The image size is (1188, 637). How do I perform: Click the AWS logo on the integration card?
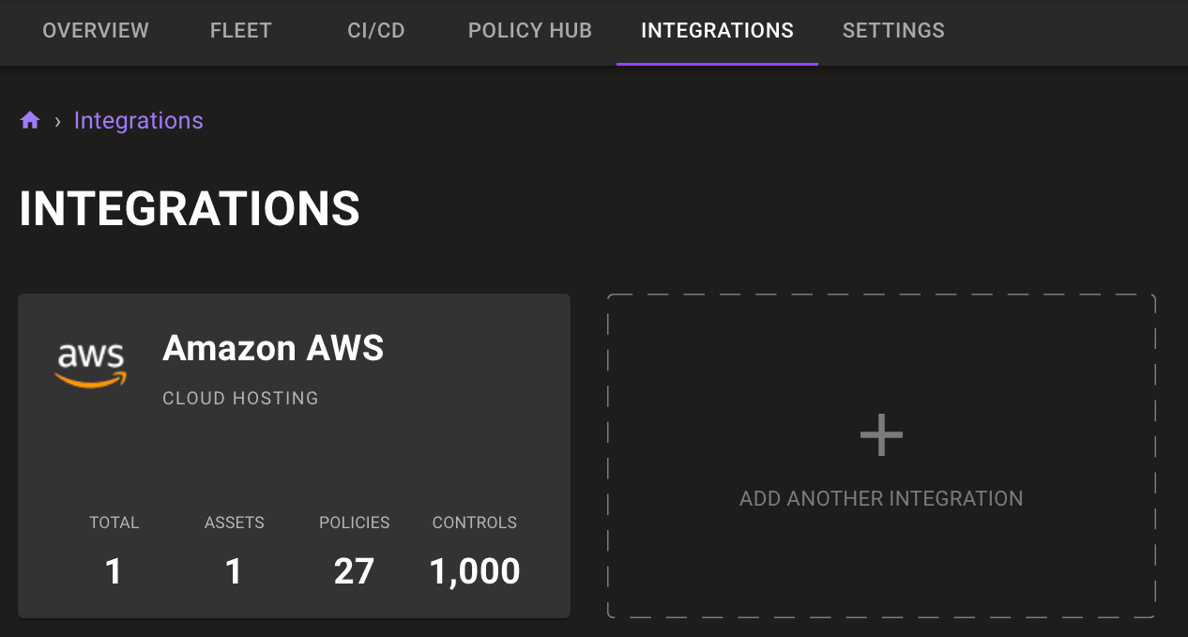click(91, 364)
